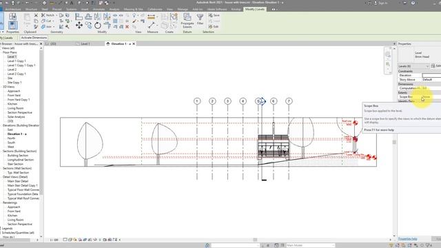This screenshot has height=248, width=441.
Task: Open the Longitudinal Section view
Action: [21, 160]
